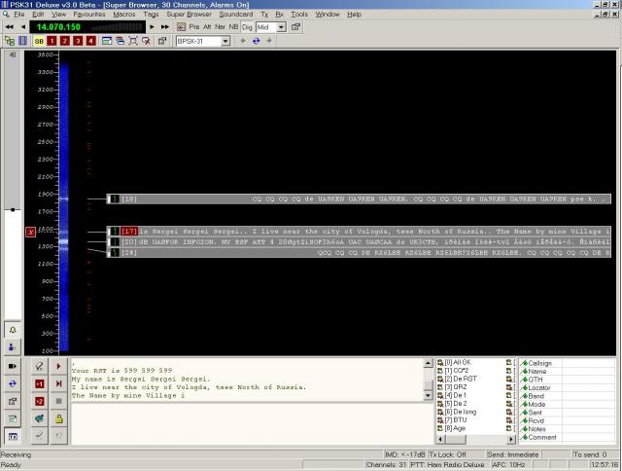Screen dimensions: 622x471
Task: Click the black tag arrow sidebar icon
Action: point(13,366)
